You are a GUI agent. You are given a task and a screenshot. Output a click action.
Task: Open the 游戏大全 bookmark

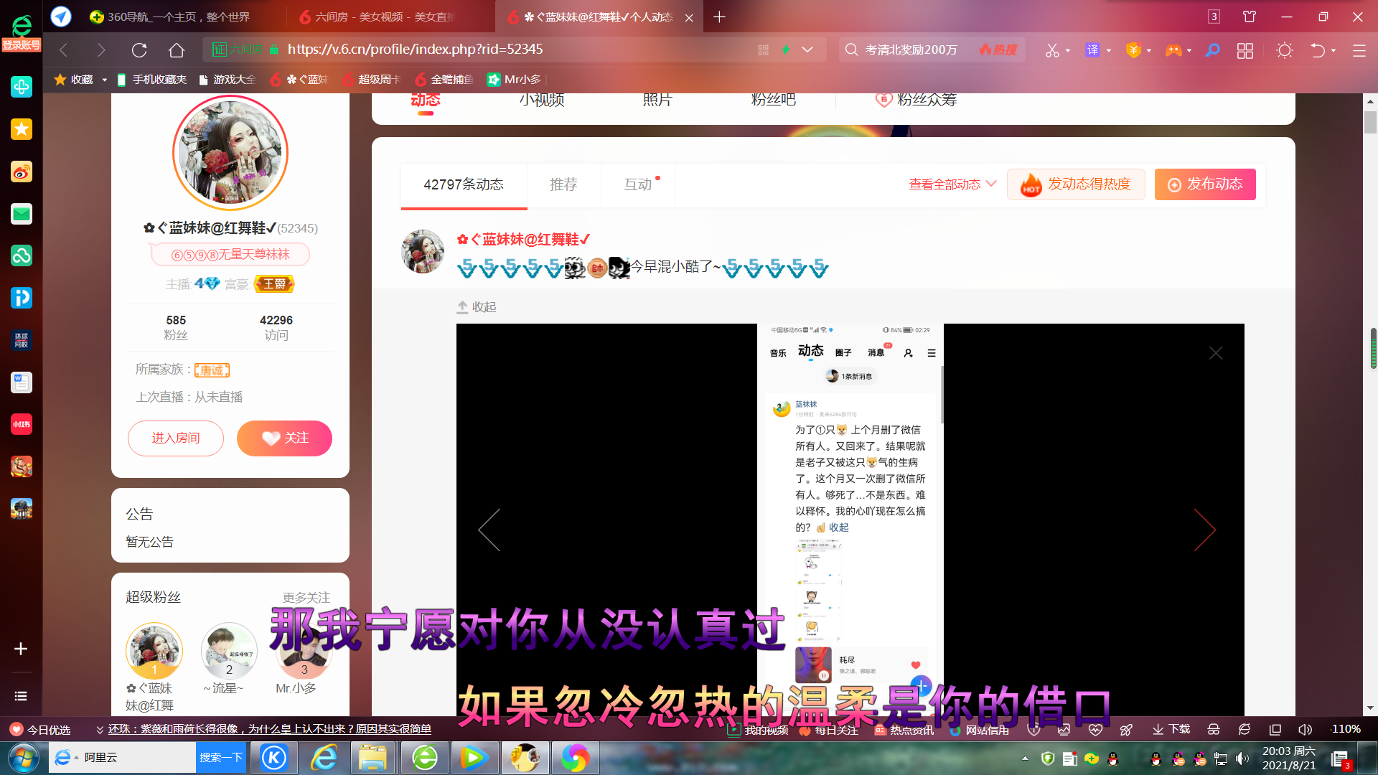(x=227, y=80)
